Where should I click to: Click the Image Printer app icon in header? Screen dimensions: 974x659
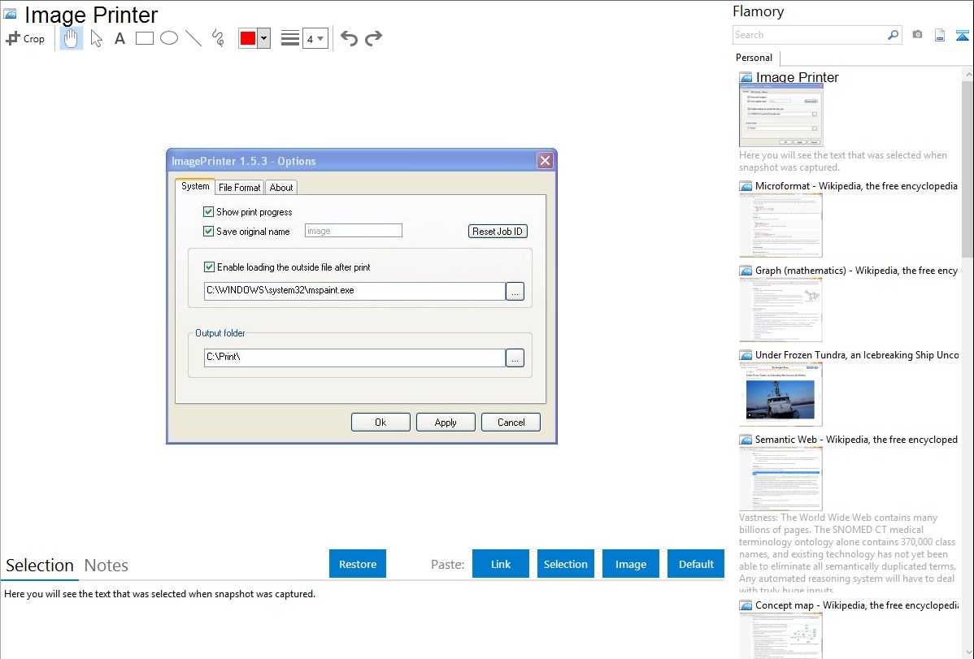pos(11,14)
